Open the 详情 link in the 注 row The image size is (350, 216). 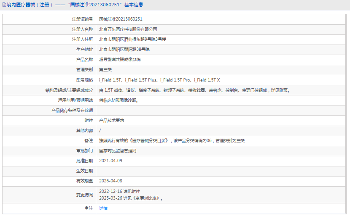click(x=103, y=208)
